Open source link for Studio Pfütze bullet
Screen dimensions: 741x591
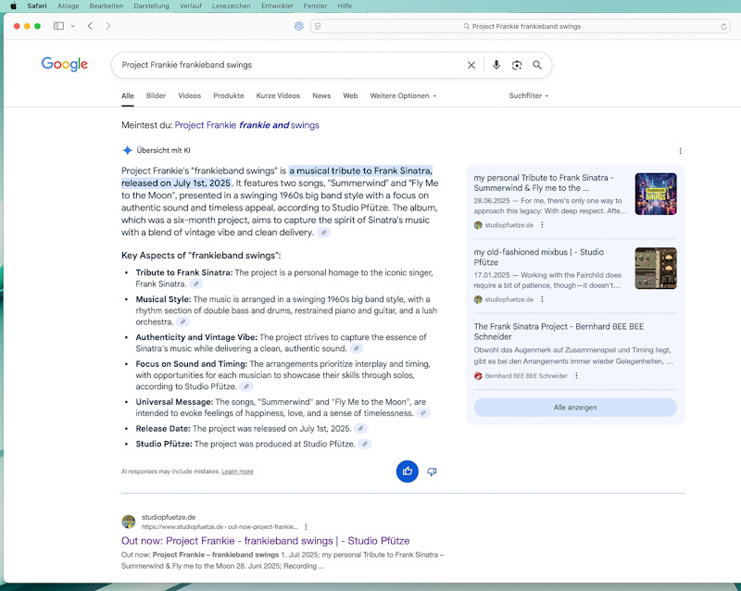[365, 444]
